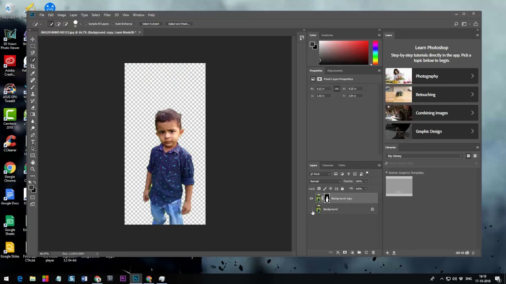Enable Auto-Enhance
The image size is (506, 284).
tap(113, 24)
